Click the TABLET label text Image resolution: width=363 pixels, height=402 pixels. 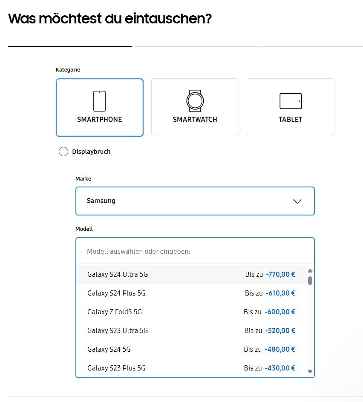(x=291, y=120)
